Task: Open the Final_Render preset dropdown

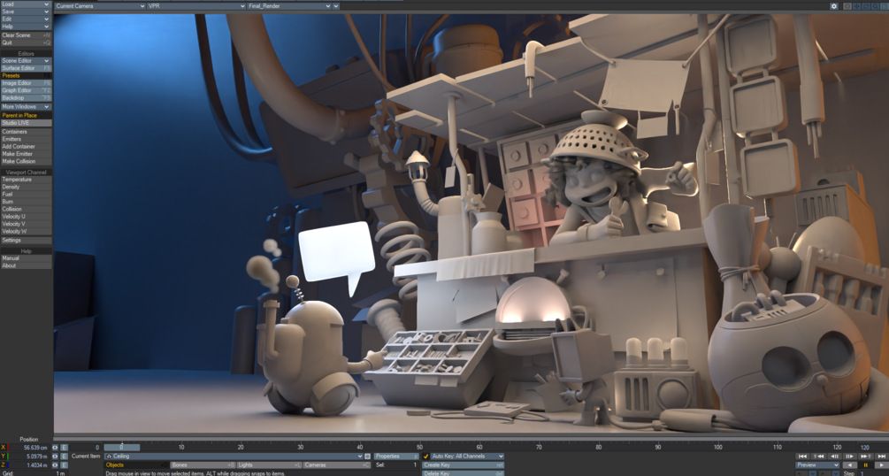Action: tap(289, 6)
